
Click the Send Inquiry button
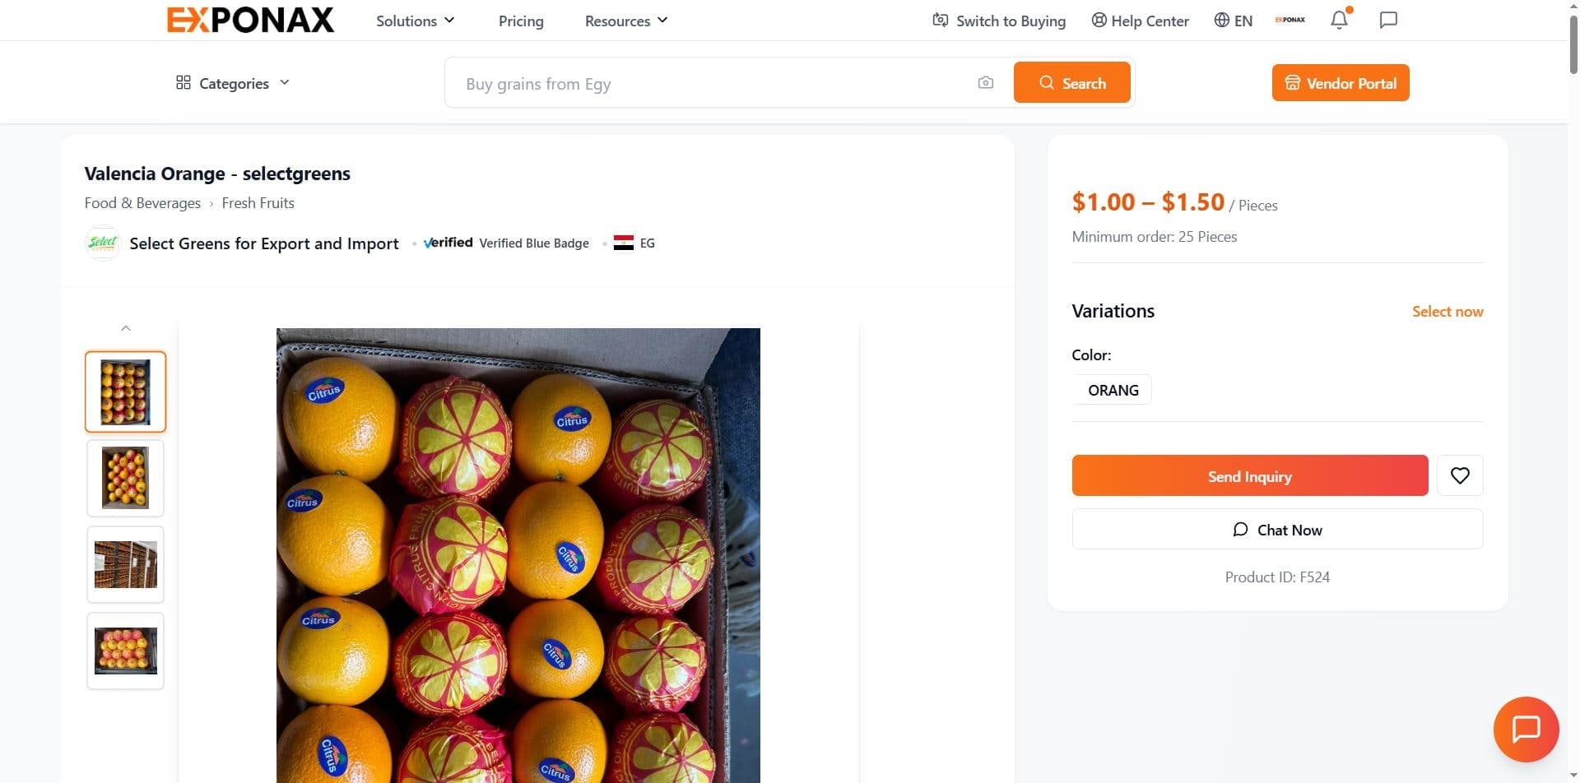(1249, 475)
